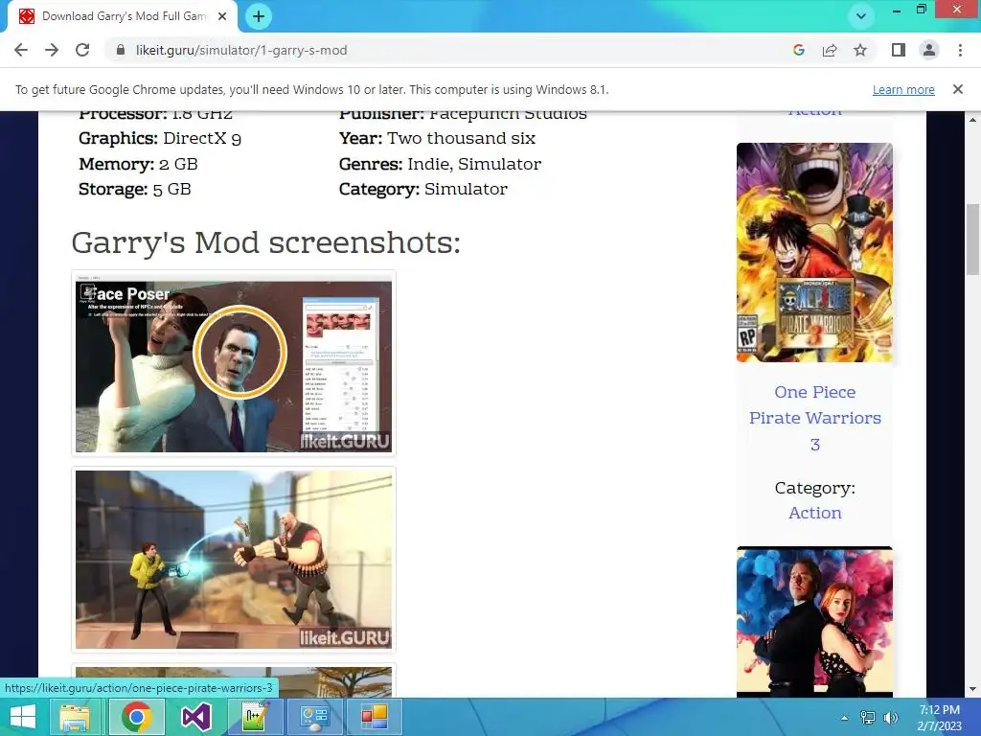Screen dimensions: 981x736
Task: Open the volume tray icon
Action: pyautogui.click(x=891, y=718)
